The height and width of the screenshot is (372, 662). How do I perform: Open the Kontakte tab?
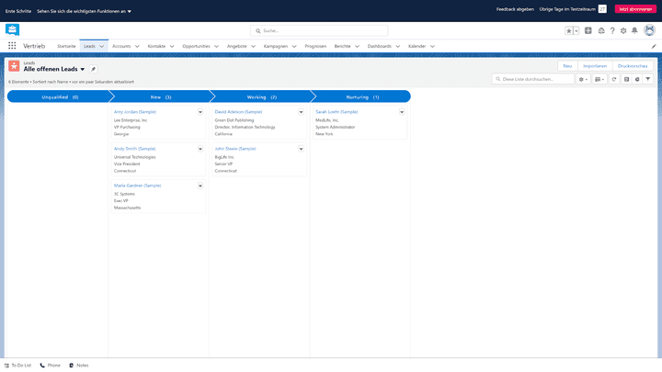(x=156, y=47)
